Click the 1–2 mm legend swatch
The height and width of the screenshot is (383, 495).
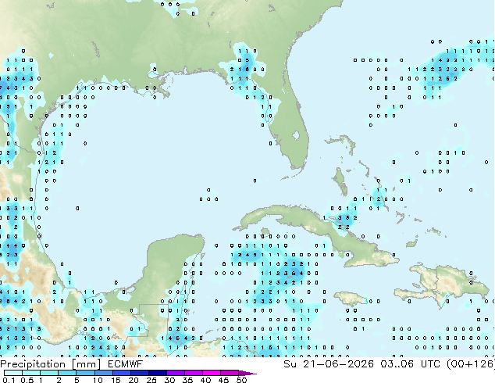[x=49, y=373]
